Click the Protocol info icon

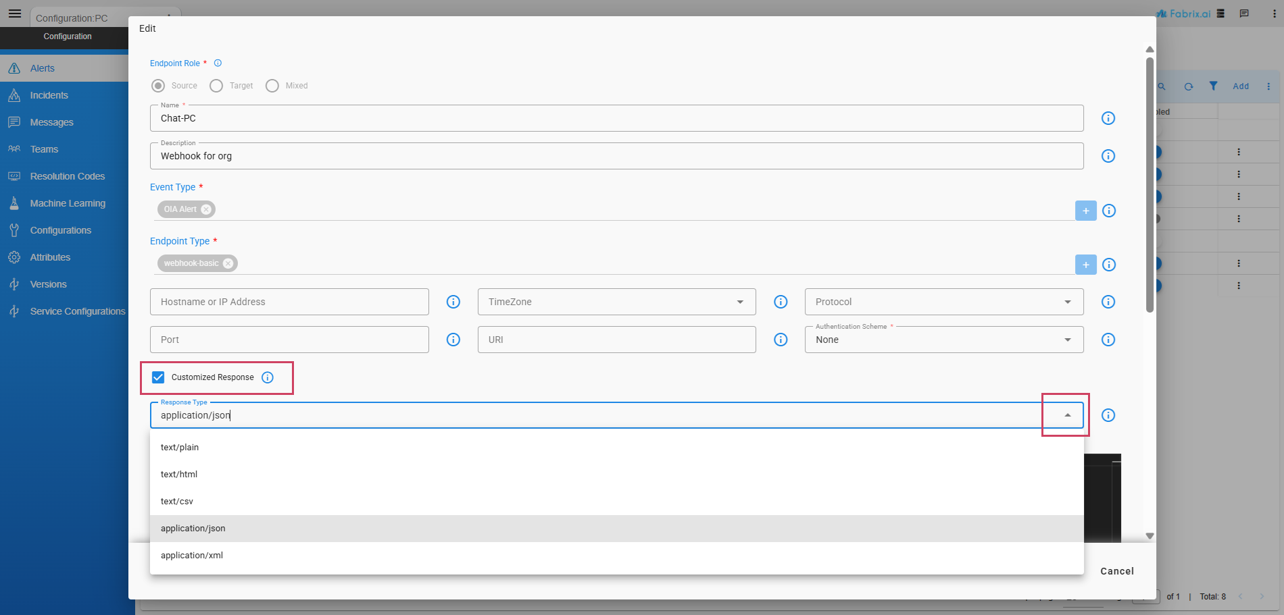pos(1108,302)
